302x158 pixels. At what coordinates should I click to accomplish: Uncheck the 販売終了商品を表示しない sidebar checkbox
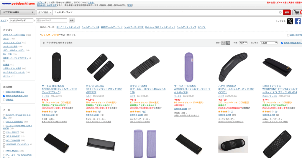coord(4,96)
